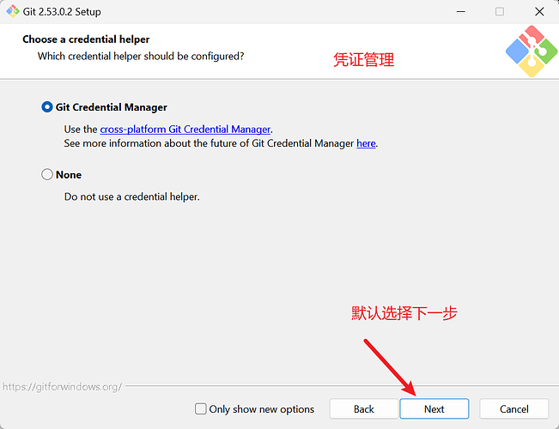This screenshot has height=429, width=559.
Task: Maximize the Git Setup window
Action: 500,12
